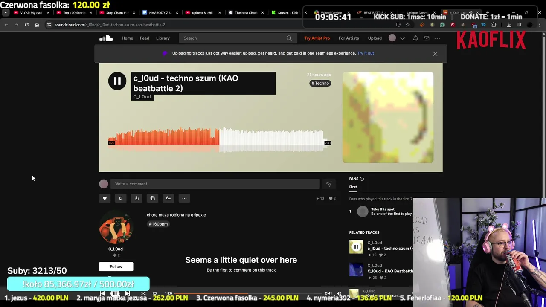
Task: Seek using the bottom player progress bar
Action: coord(249,293)
